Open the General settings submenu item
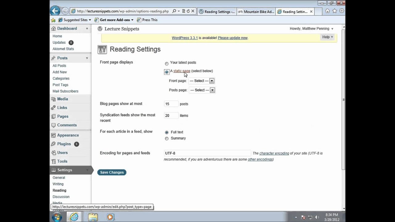 pyautogui.click(x=59, y=178)
